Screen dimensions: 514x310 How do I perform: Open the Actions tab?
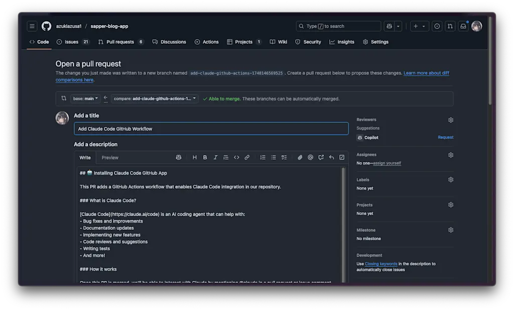(206, 42)
